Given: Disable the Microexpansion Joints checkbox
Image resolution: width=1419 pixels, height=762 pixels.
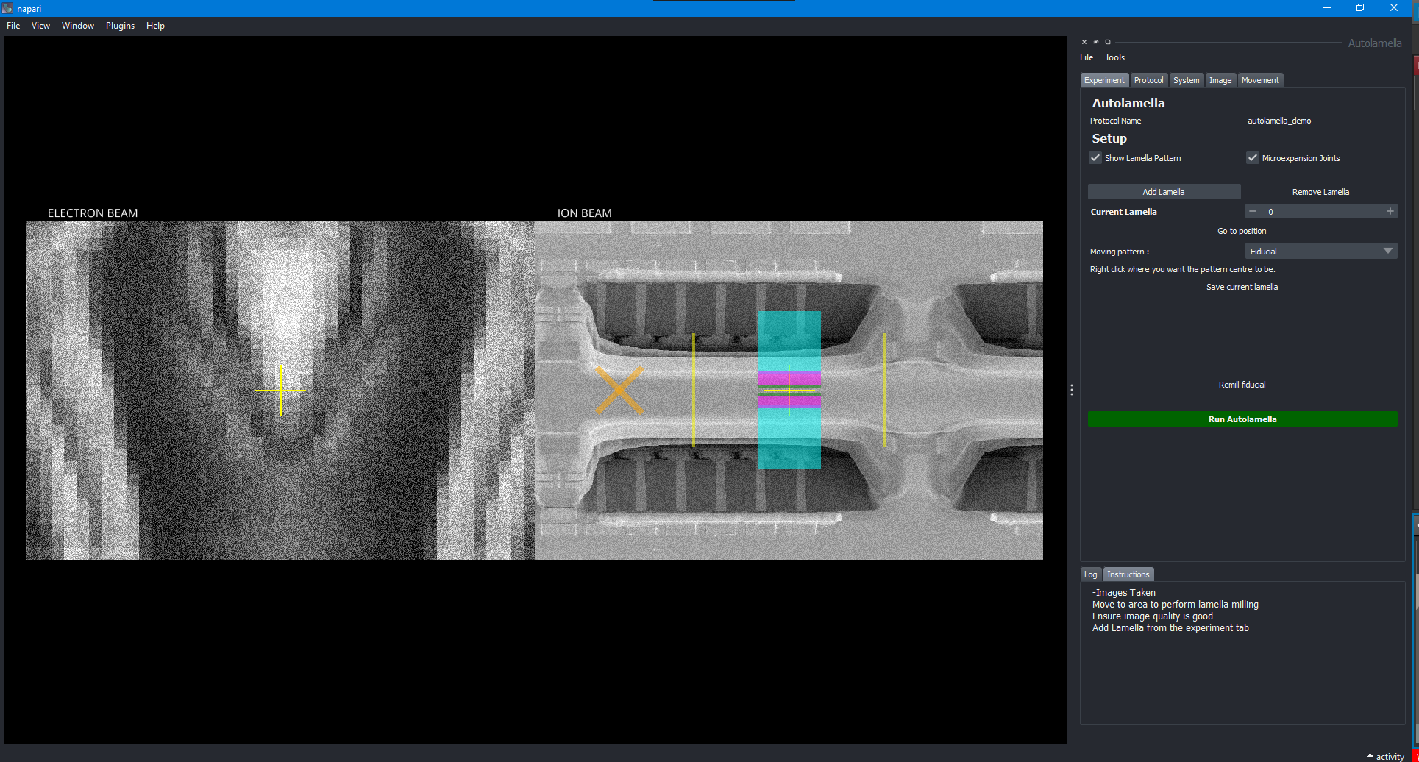Looking at the screenshot, I should 1253,157.
